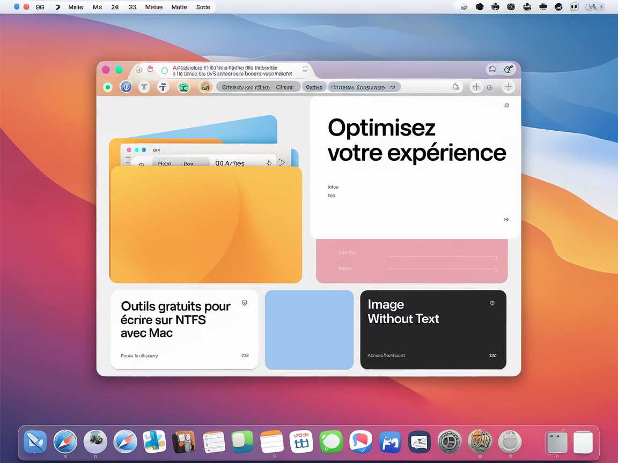The width and height of the screenshot is (618, 463).
Task: Click the '00 Arñes' label in the mini window
Action: tap(230, 163)
